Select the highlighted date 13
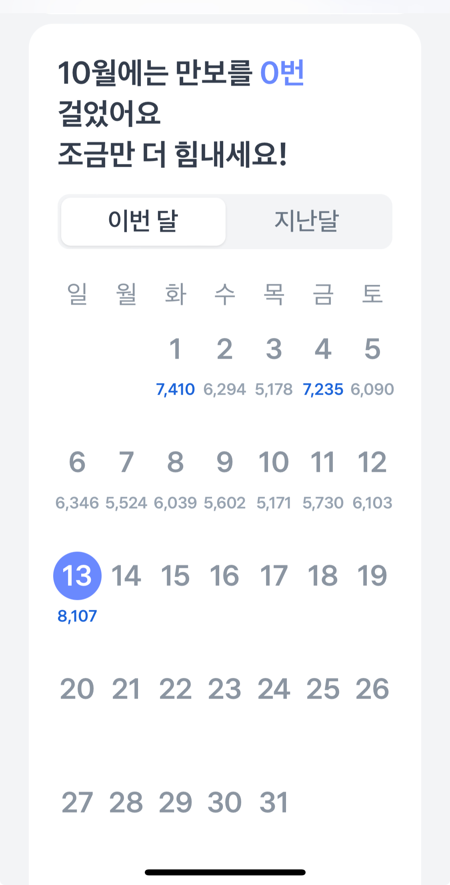Viewport: 450px width, 885px height. pos(77,575)
